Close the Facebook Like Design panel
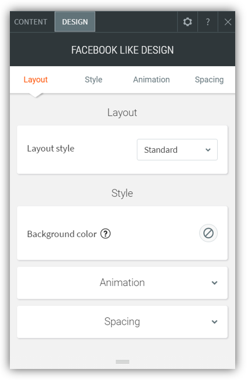Screen dimensions: 248x380 228,22
